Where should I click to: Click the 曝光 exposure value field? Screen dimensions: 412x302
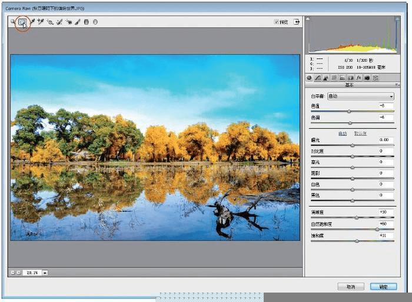pos(383,140)
